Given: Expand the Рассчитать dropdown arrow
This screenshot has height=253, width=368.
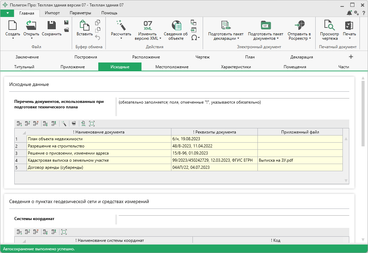Looking at the screenshot, I should 121,38.
